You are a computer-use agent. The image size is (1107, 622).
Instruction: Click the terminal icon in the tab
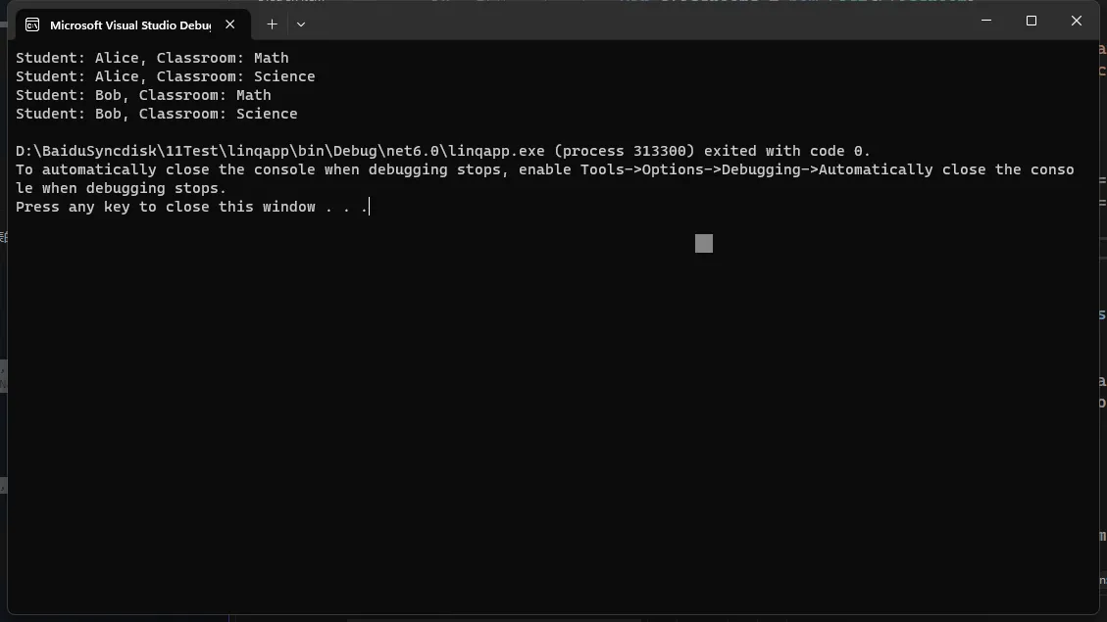point(31,25)
